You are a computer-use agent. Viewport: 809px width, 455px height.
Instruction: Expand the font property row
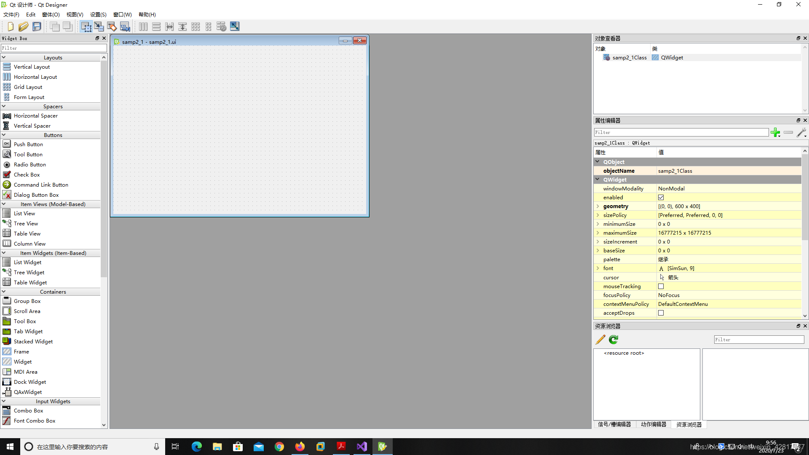597,268
